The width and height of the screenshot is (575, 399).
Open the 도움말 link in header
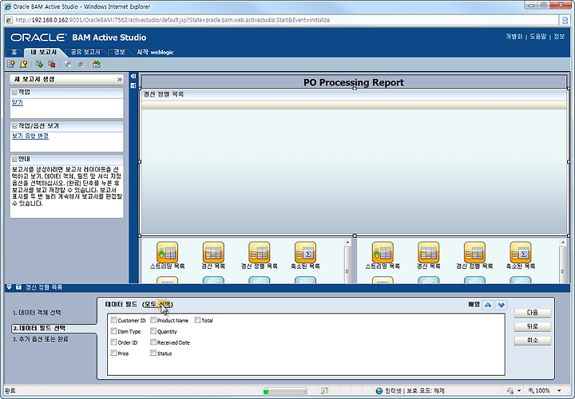538,37
